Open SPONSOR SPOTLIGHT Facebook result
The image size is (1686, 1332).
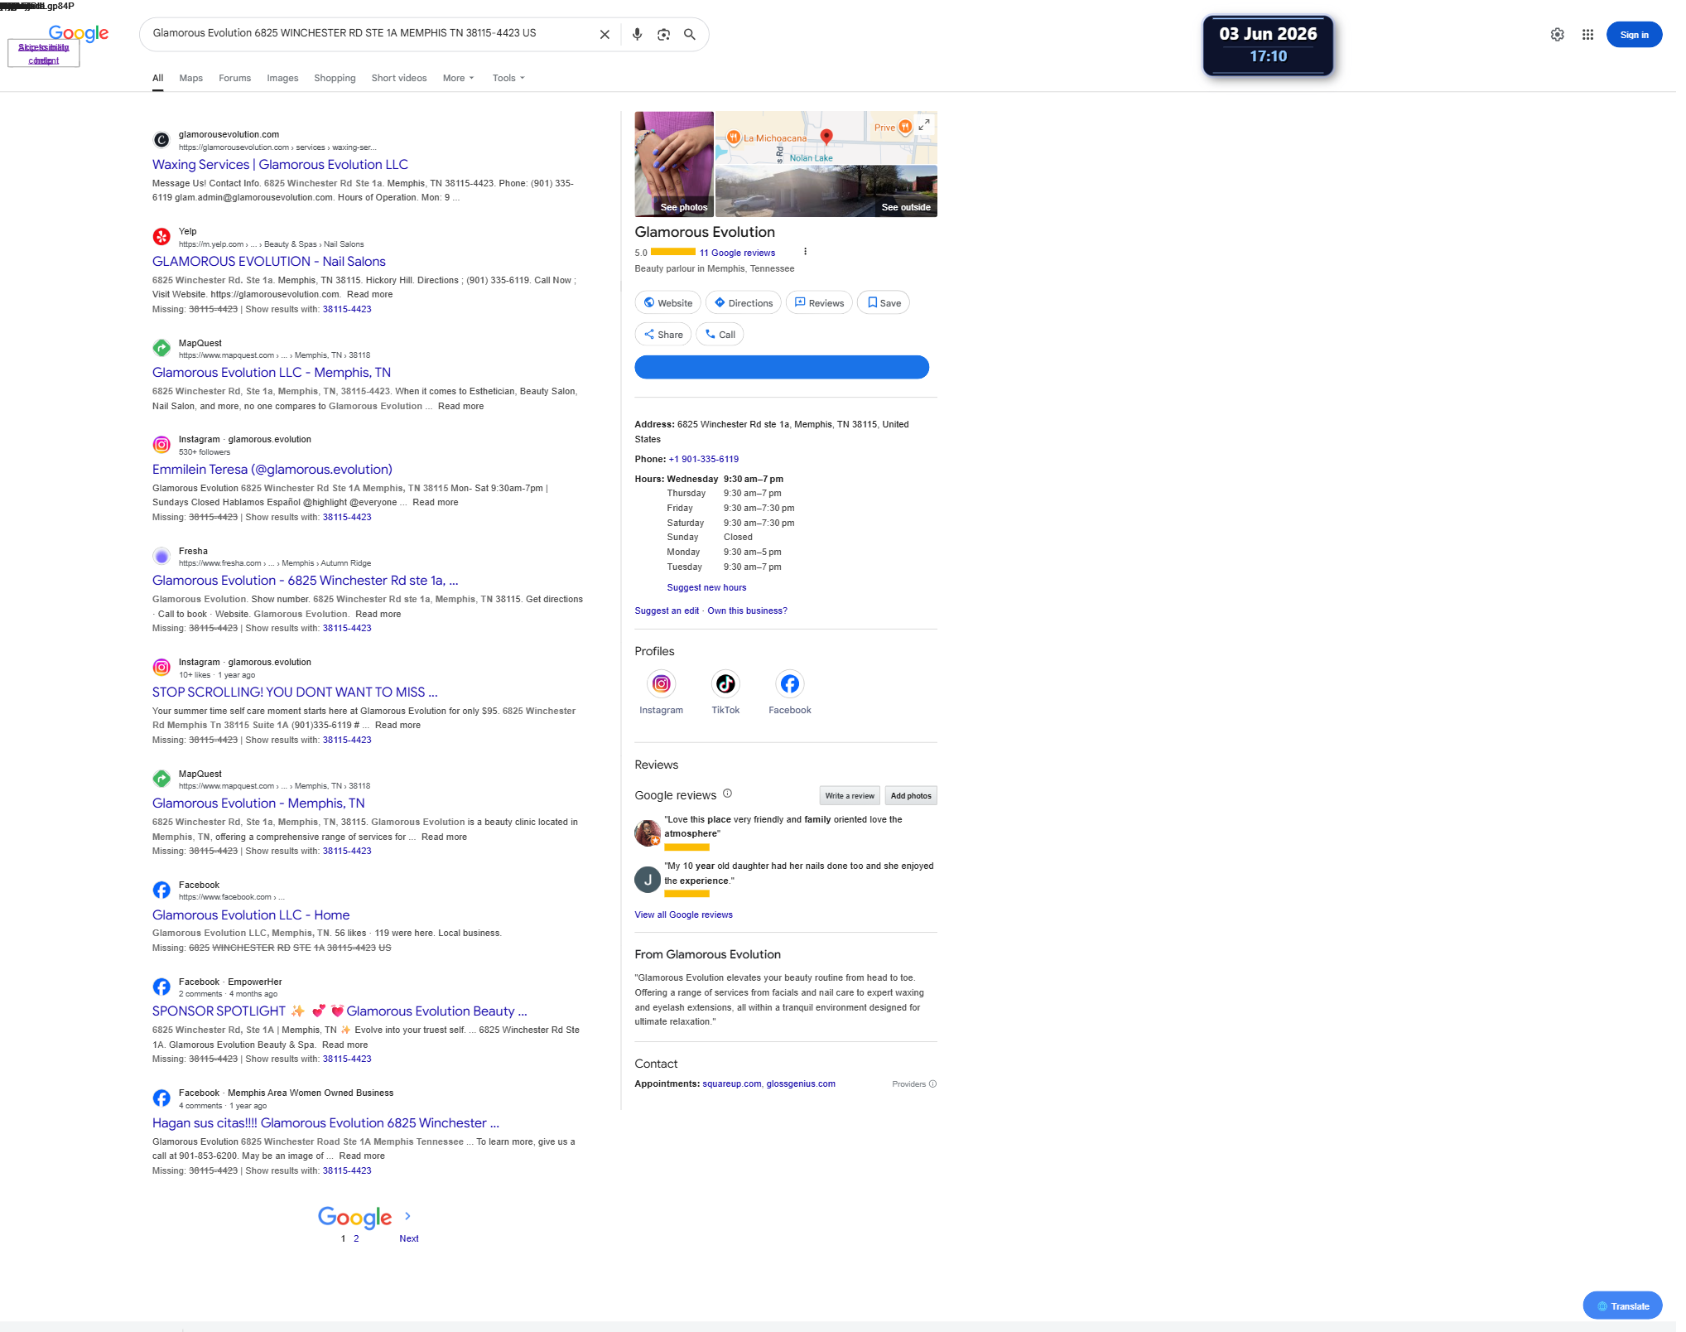pos(340,1011)
